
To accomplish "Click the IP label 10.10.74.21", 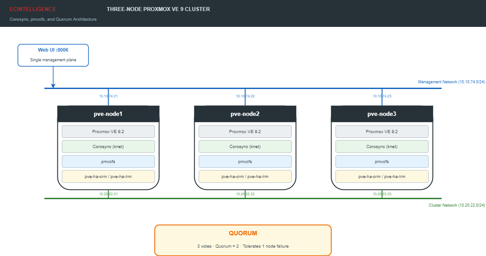I will (x=108, y=96).
